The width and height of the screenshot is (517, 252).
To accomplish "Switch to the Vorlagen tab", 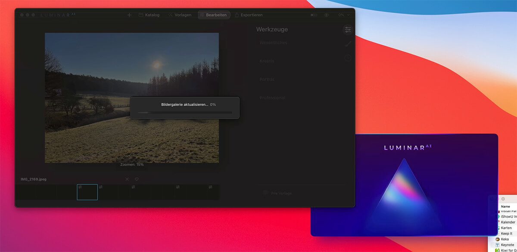I will [x=180, y=15].
